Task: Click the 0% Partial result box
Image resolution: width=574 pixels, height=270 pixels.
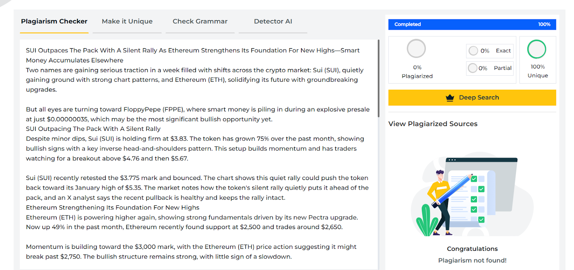Action: click(490, 68)
